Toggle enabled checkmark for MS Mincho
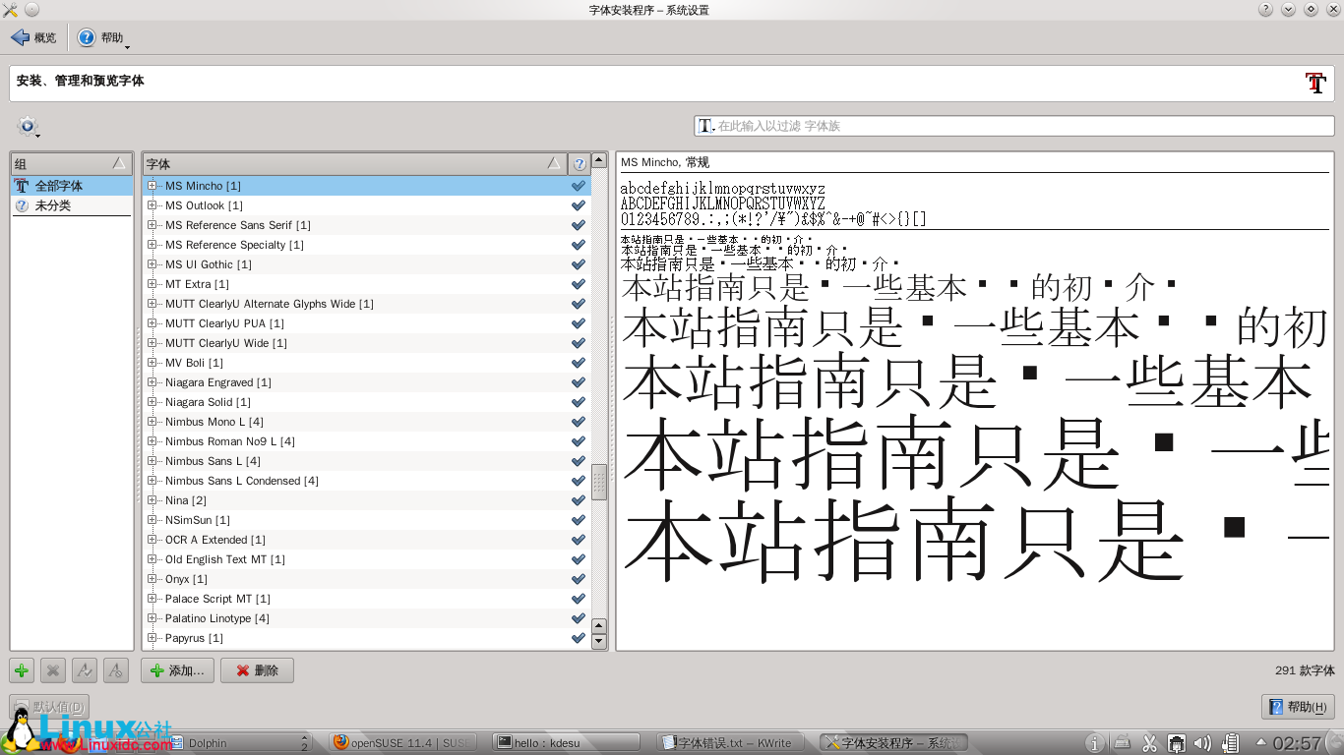This screenshot has height=755, width=1344. 579,186
